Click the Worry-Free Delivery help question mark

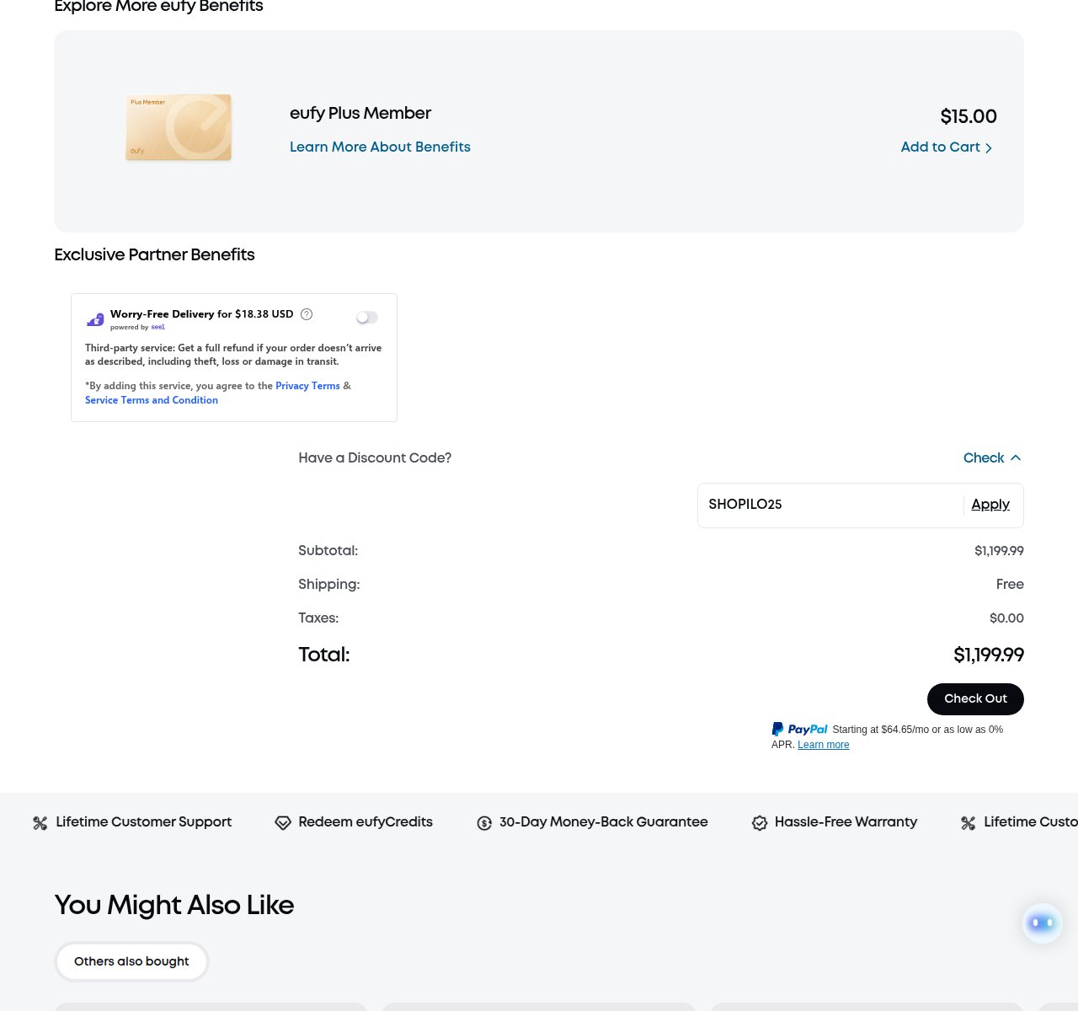pyautogui.click(x=307, y=314)
